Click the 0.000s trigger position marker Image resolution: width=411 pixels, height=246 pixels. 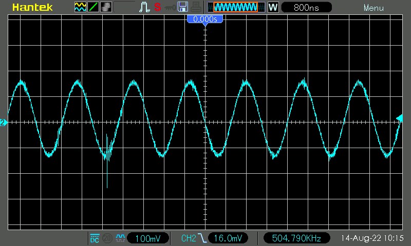pyautogui.click(x=205, y=19)
